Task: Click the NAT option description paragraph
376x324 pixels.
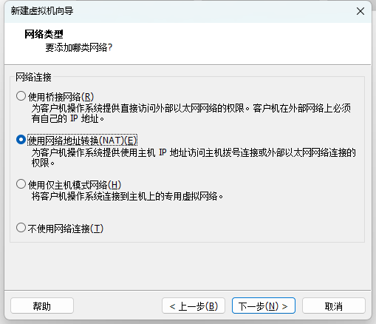Action: click(194, 158)
